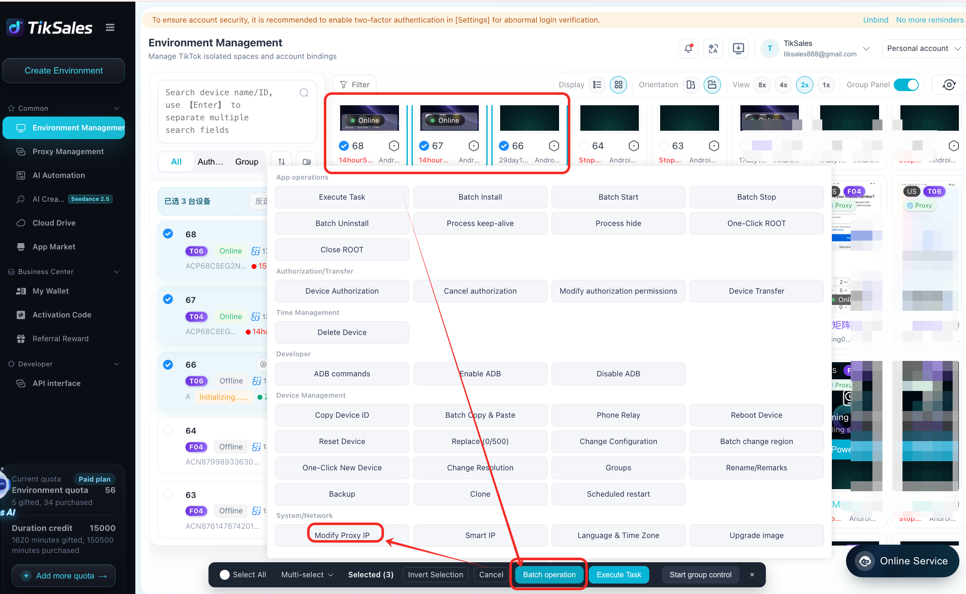Open AI Automation in the sidebar
966x594 pixels.
[64, 175]
